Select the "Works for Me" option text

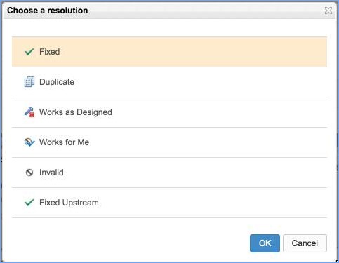point(64,142)
